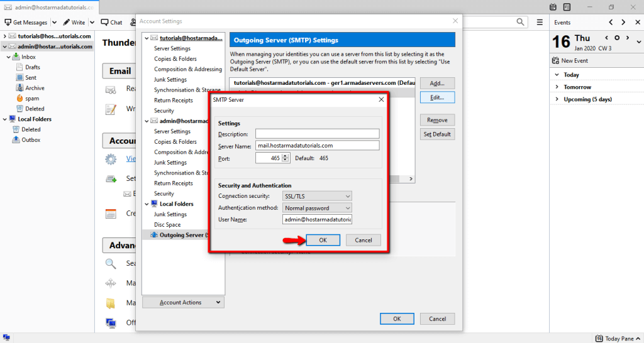The image size is (644, 343).
Task: Expand the Tomorrow events section
Action: point(557,87)
